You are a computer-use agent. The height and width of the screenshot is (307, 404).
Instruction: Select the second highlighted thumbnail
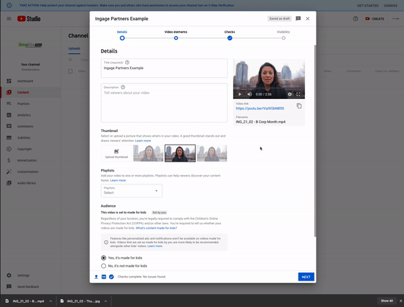click(180, 153)
